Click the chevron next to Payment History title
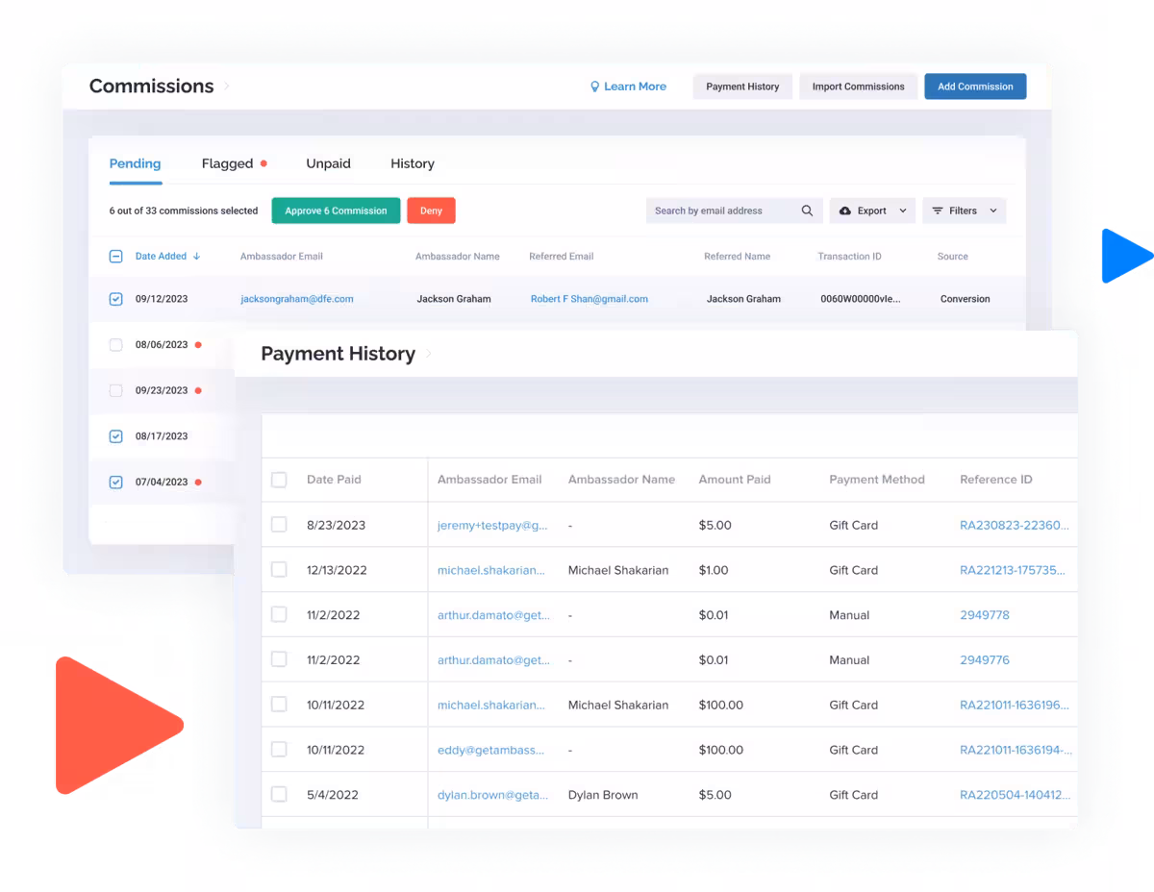Screen dimensions: 1154x892 pos(429,354)
